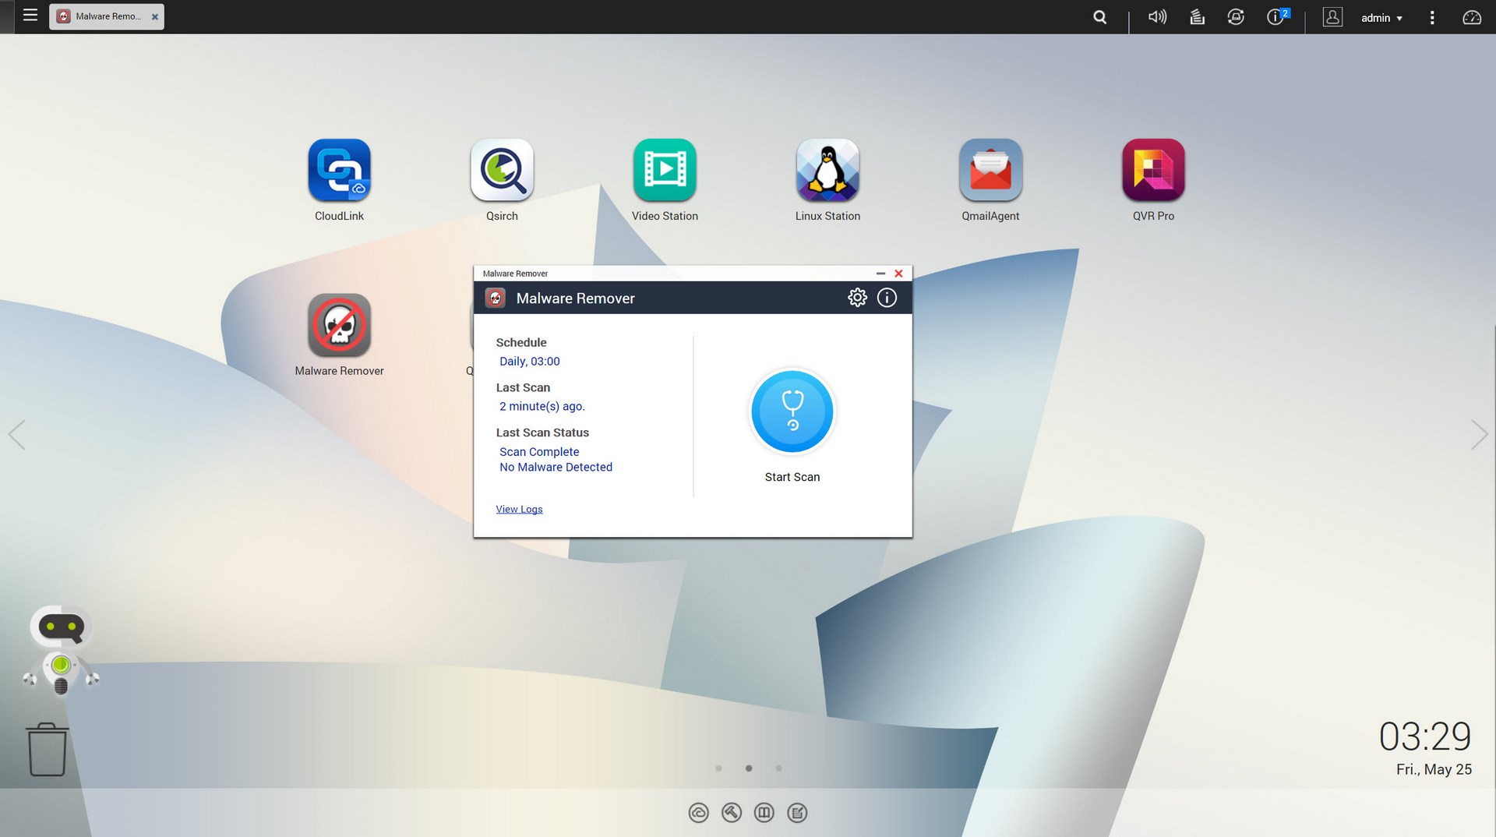Show Malware Remover info icon
Screen dimensions: 1496x837
(x=887, y=298)
